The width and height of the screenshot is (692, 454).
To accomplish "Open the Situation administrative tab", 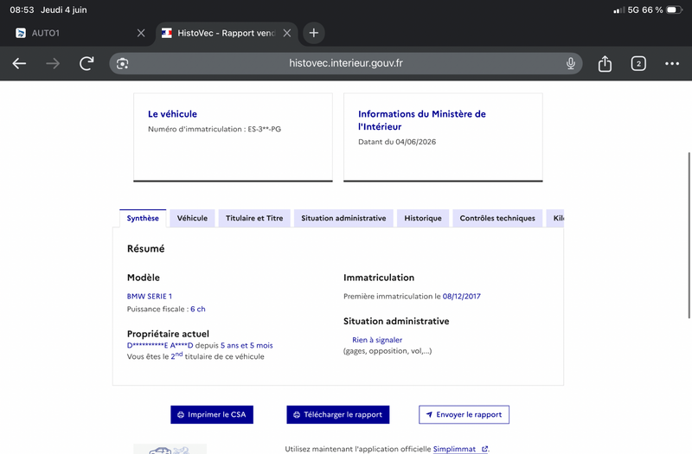I will (343, 218).
